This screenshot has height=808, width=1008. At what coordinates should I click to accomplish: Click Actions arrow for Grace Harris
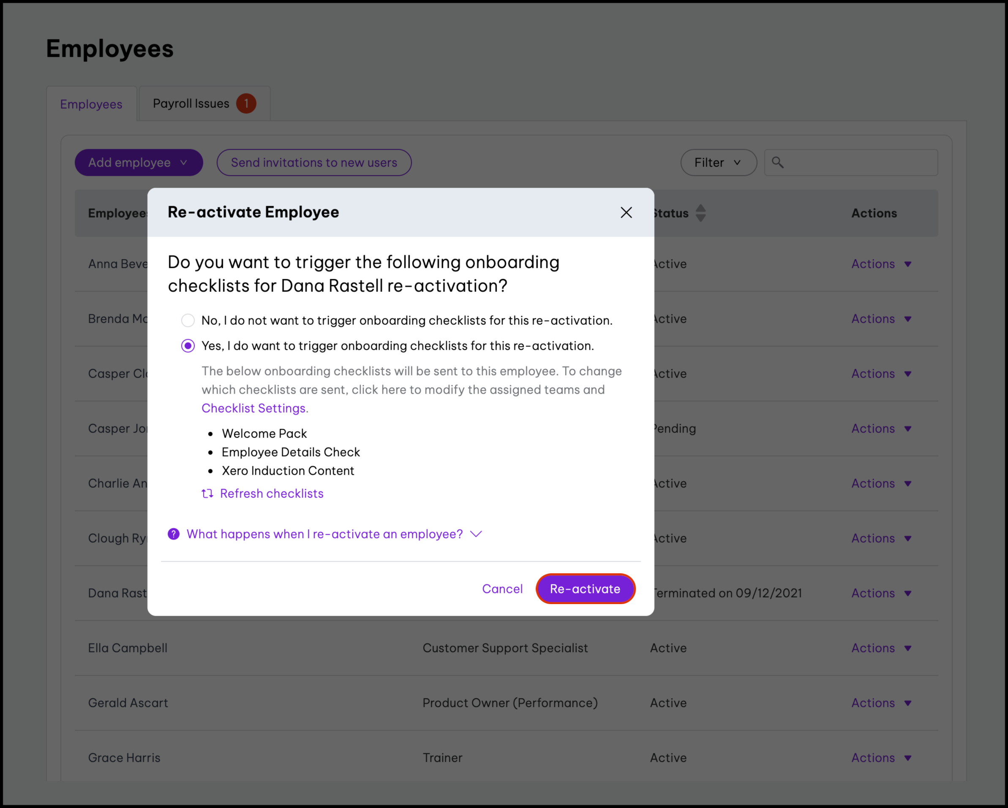907,757
